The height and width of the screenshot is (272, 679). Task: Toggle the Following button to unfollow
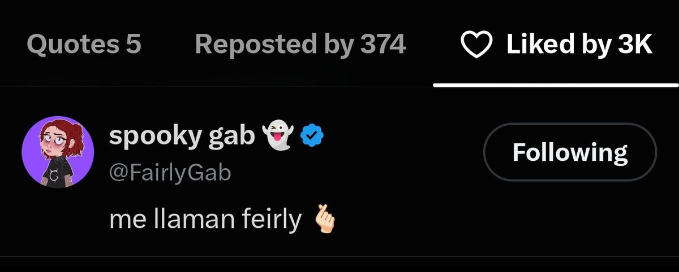(570, 152)
